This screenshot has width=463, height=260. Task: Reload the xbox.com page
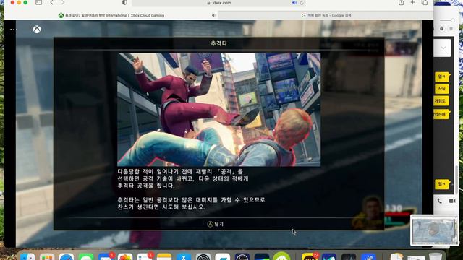coord(302,3)
